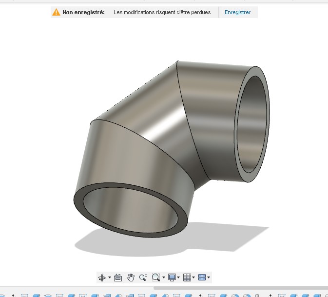Image resolution: width=328 pixels, height=297 pixels.
Task: Click the orange unsaved warning triangle
Action: 56,12
